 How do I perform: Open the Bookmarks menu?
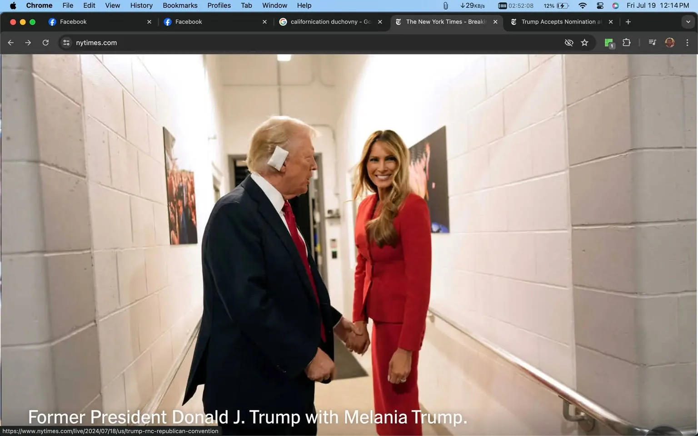coord(180,5)
